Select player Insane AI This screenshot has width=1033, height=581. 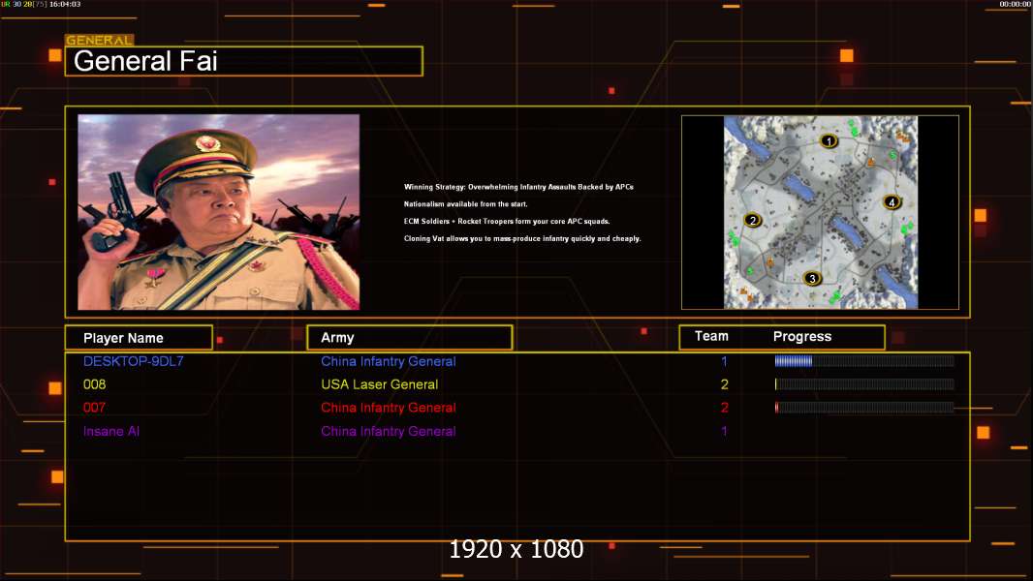pyautogui.click(x=111, y=431)
